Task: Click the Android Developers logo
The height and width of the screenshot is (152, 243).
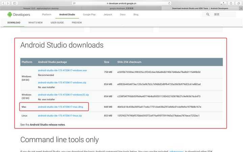Action: pos(19,15)
